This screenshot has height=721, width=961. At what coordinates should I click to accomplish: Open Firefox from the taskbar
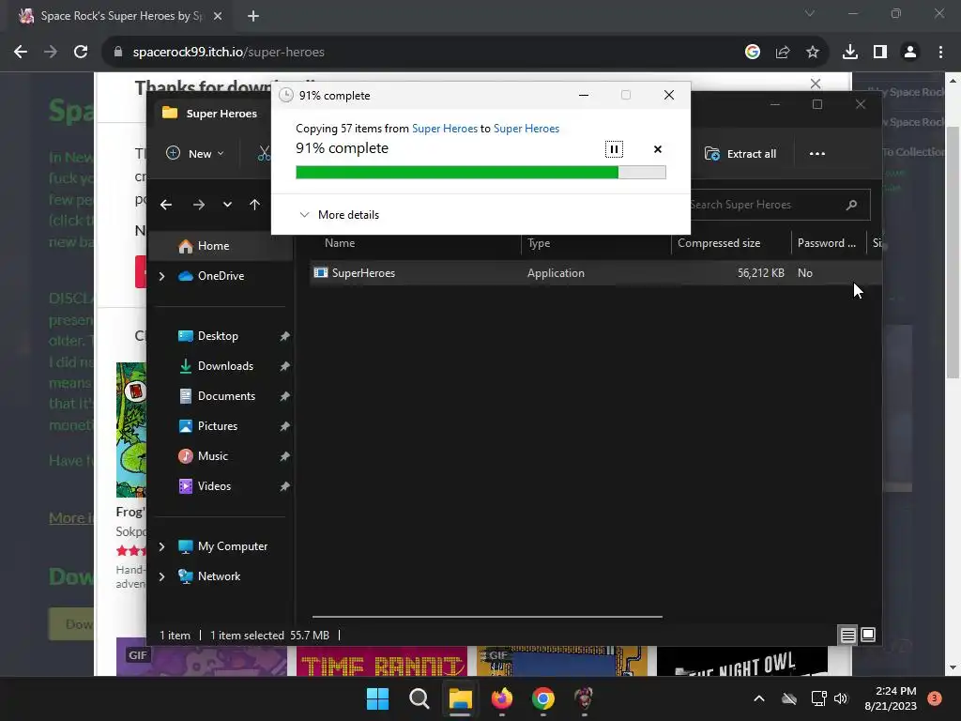[502, 698]
